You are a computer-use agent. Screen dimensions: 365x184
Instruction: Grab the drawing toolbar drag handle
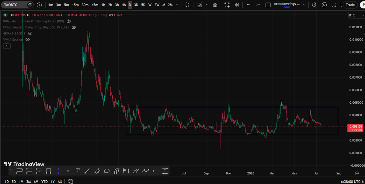[x=11, y=171]
